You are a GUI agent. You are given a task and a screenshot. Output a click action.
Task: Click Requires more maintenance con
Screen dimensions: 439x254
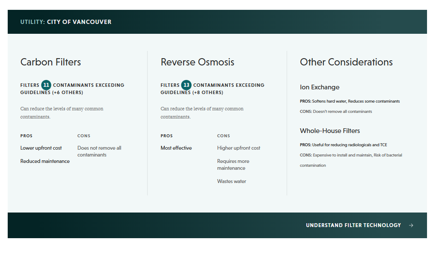[x=233, y=165]
